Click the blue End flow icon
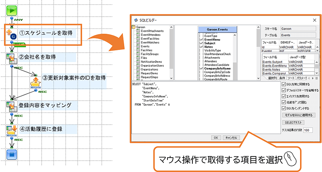 [x=12, y=155]
